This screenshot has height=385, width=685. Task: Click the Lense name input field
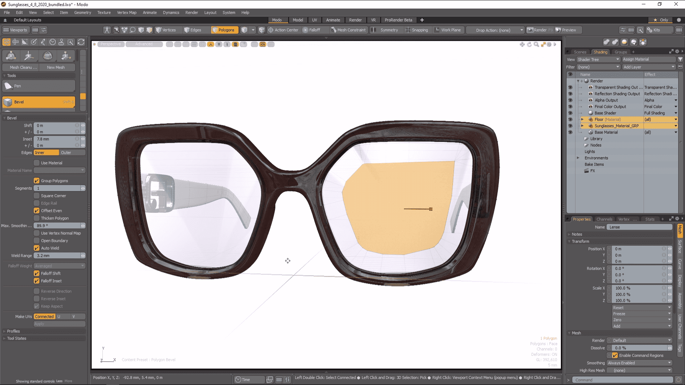(639, 227)
